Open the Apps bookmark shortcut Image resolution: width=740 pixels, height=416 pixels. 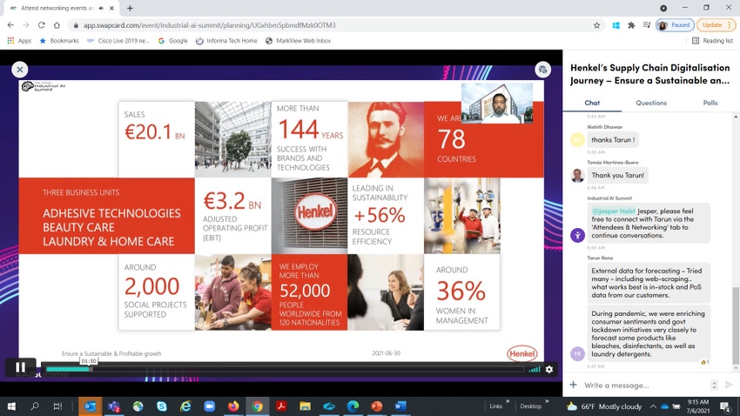coord(19,41)
